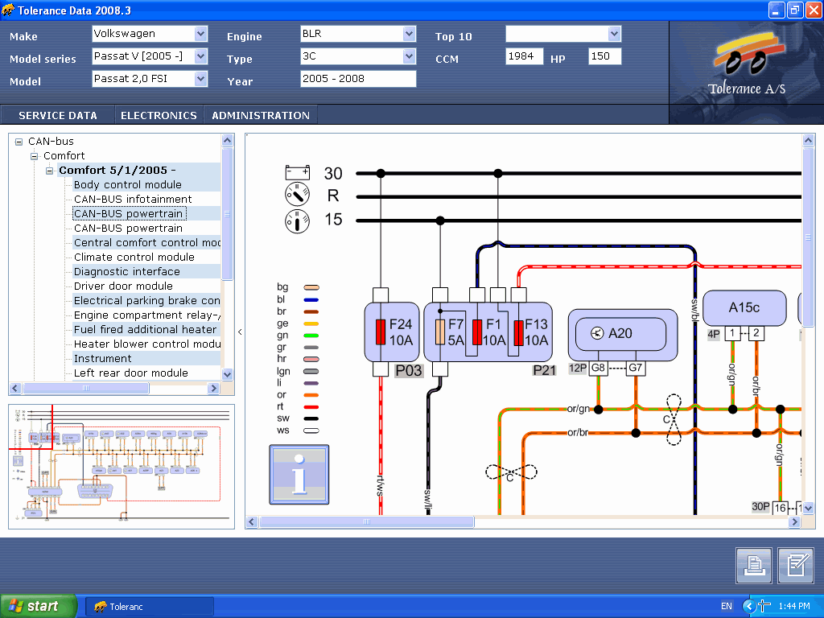This screenshot has height=618, width=824.
Task: Click the wiring diagram overview thumbnail
Action: click(x=122, y=466)
